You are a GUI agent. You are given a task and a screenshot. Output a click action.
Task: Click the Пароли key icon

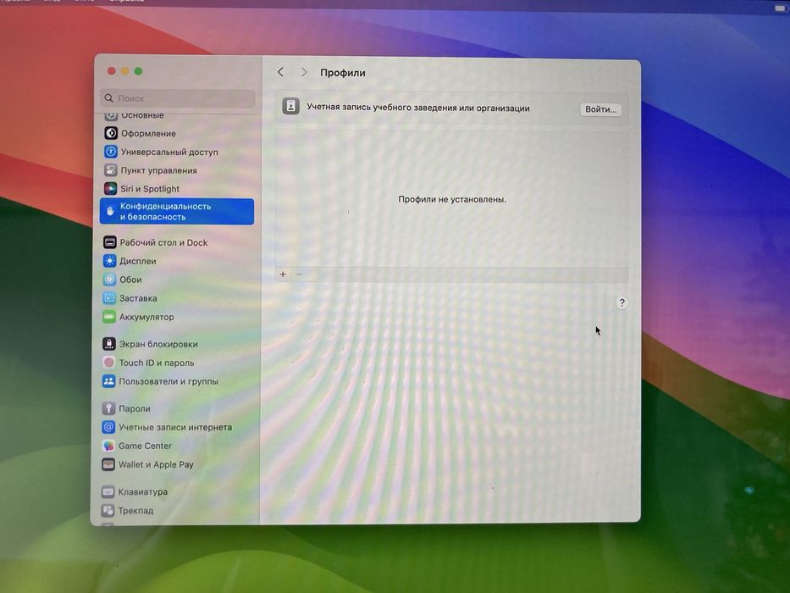[x=108, y=408]
